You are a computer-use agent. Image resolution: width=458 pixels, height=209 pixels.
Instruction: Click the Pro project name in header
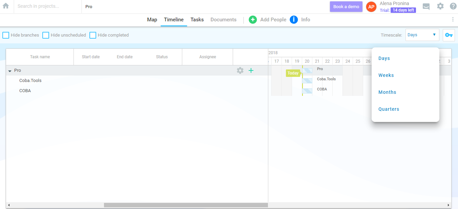click(89, 6)
